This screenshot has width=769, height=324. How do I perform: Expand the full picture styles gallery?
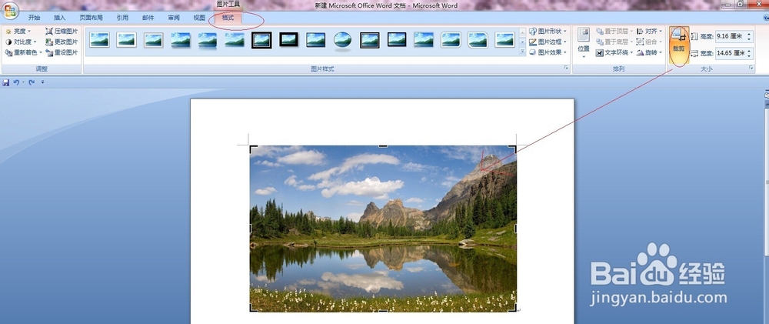522,52
